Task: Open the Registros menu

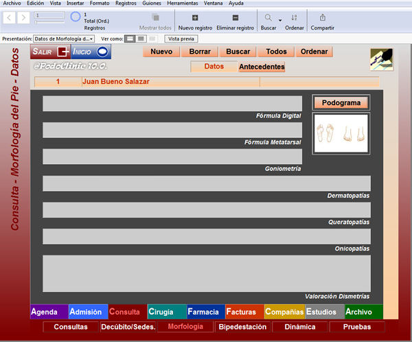Action: pos(126,3)
